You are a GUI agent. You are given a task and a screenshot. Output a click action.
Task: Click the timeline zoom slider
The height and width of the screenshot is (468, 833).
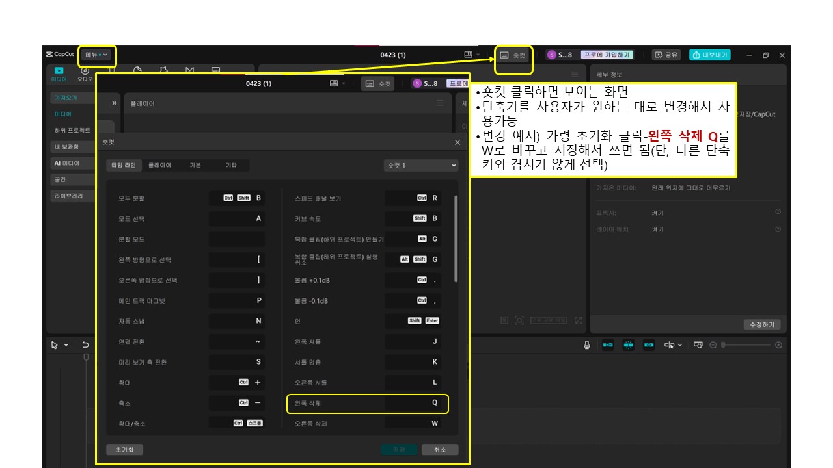(746, 345)
